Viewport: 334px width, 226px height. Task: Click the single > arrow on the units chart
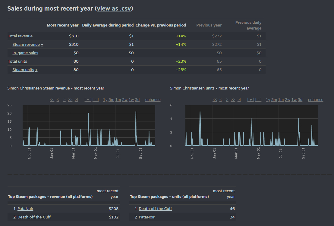pos(227,100)
